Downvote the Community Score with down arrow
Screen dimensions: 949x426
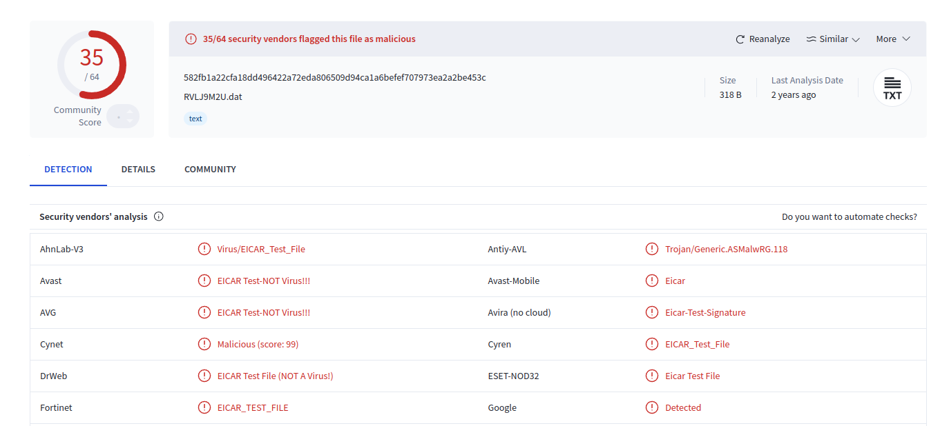(129, 121)
